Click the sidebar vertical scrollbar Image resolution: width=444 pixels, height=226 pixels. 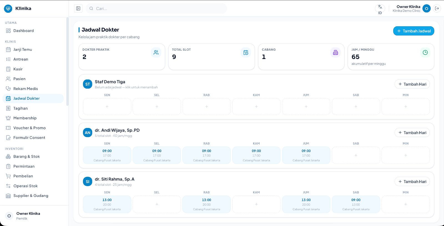67,61
